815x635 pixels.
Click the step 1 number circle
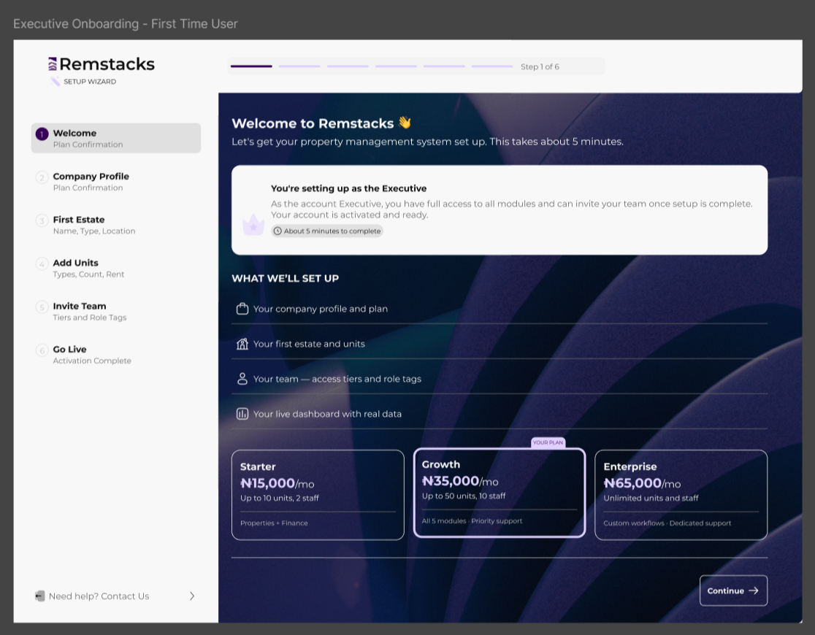[x=42, y=134]
